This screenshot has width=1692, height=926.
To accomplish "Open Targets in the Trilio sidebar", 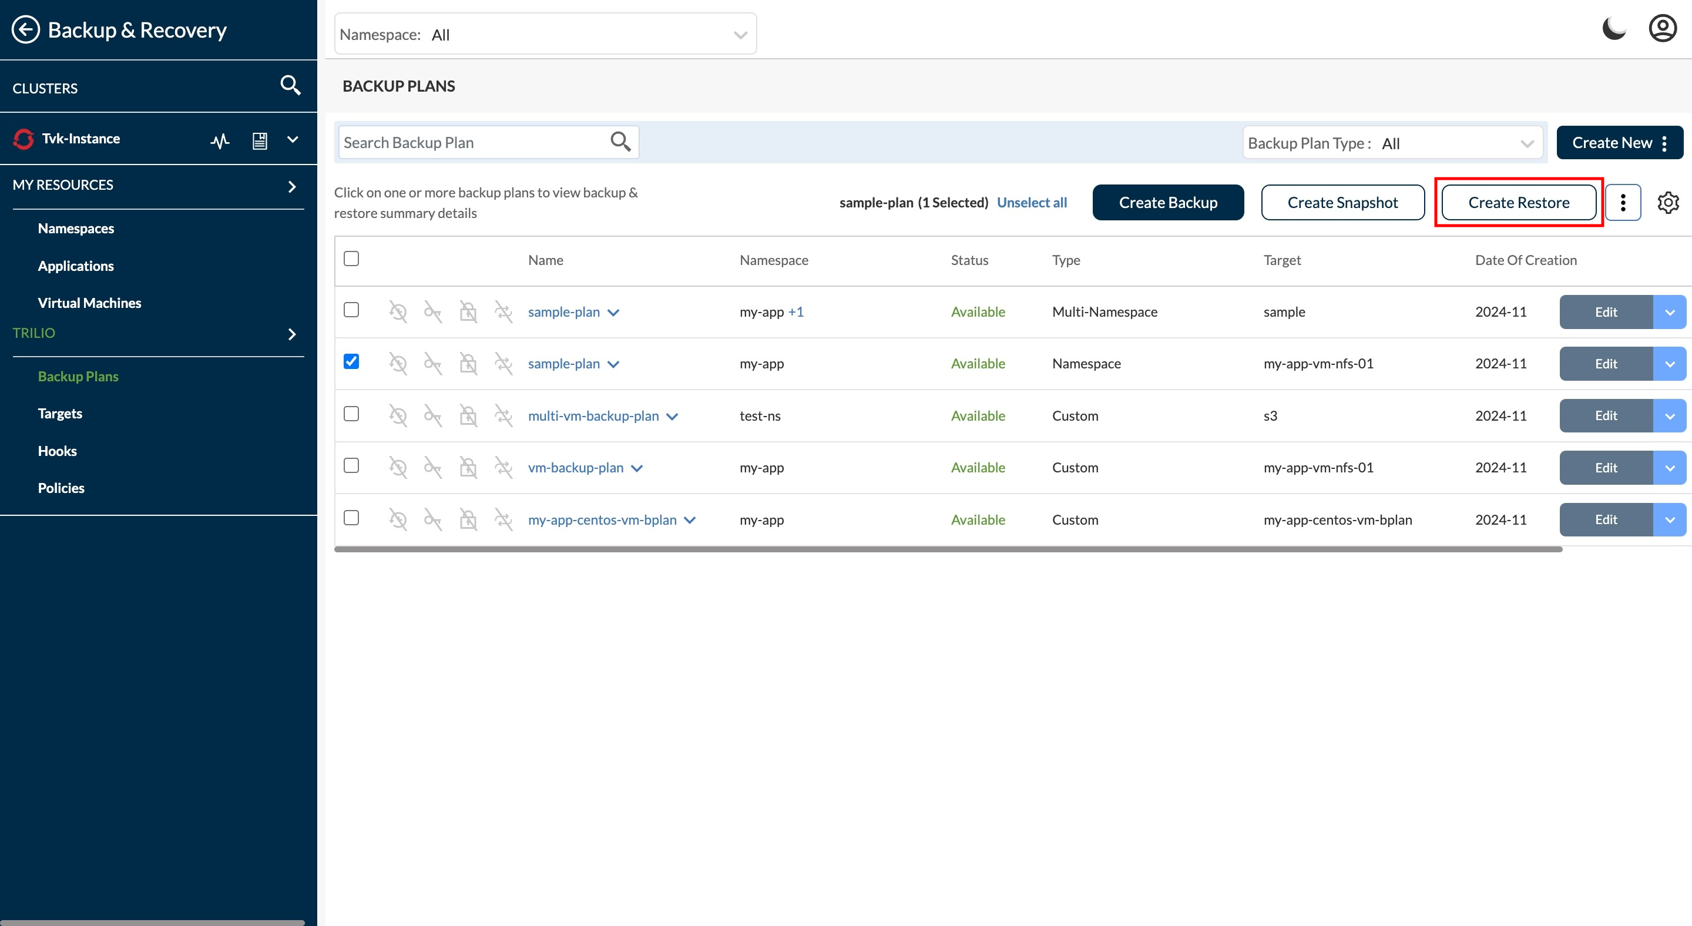I will pos(60,414).
